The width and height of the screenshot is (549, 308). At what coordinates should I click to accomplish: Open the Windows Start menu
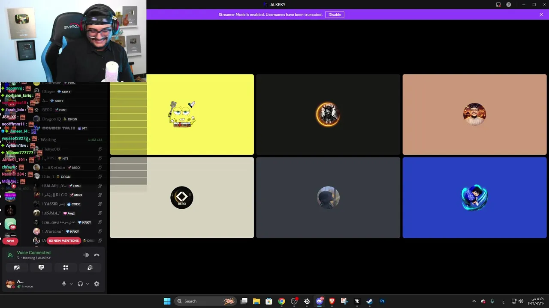coord(167,301)
